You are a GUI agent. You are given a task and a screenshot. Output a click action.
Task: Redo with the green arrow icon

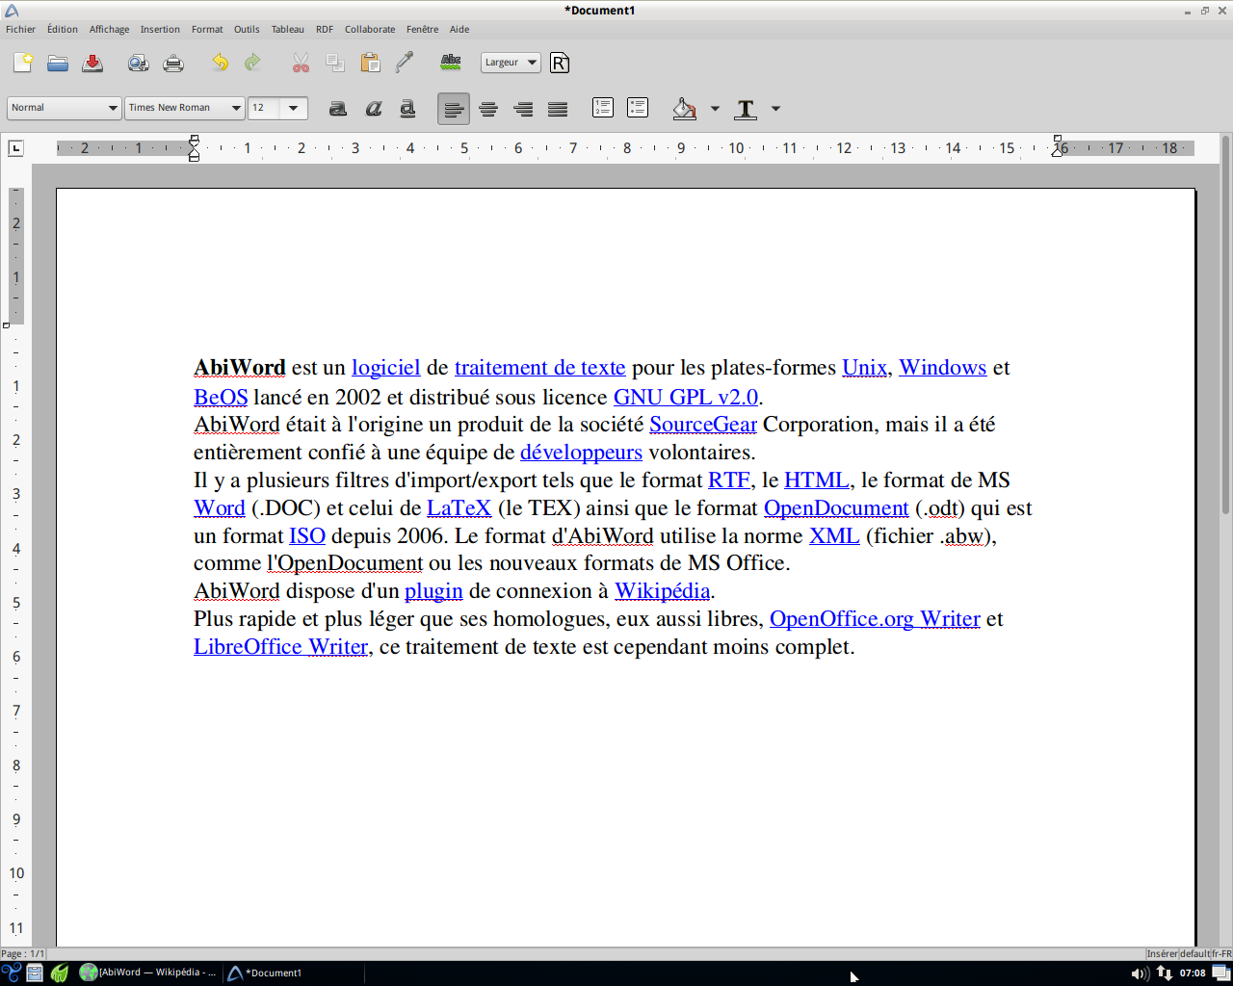(252, 63)
